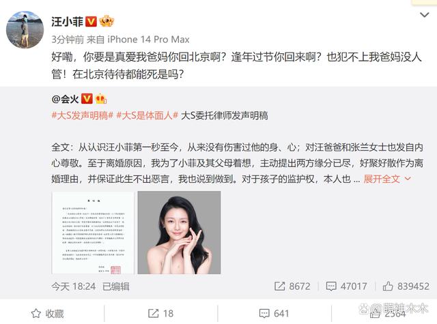Open the woman's portrait photo thumbnail
Screen dimensions: 437x324
tap(179, 233)
